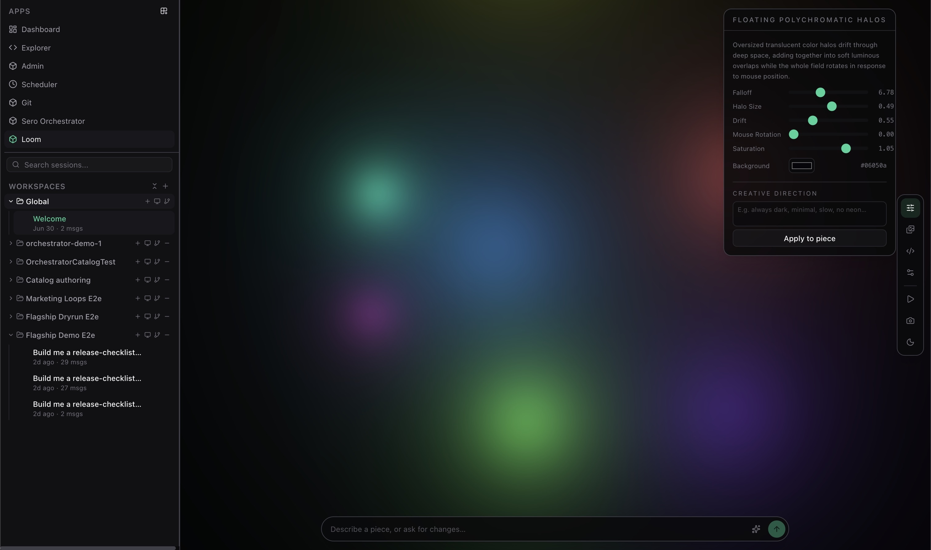Click the sparkle enhance icon in prompt bar

tap(756, 529)
